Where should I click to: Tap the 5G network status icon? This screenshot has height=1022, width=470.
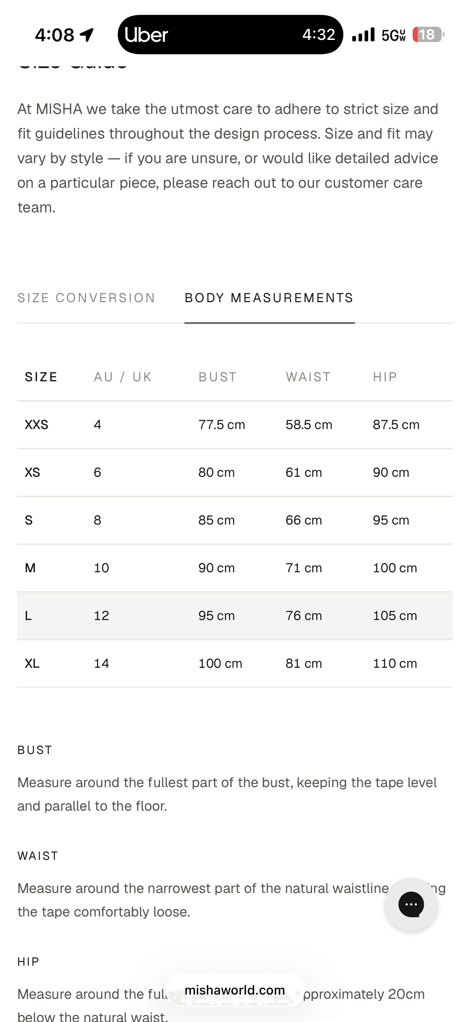point(393,35)
